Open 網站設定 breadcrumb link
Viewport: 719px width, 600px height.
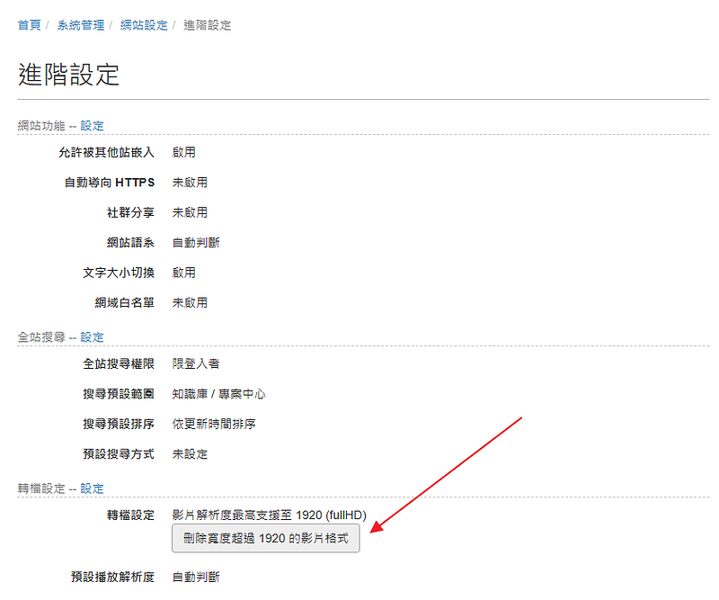[x=144, y=25]
